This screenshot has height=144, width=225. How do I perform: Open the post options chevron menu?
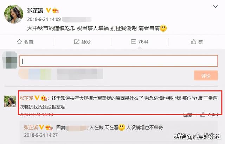[x=216, y=7]
